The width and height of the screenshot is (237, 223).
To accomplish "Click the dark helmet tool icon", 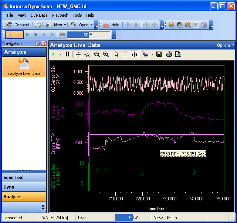I will [x=180, y=25].
